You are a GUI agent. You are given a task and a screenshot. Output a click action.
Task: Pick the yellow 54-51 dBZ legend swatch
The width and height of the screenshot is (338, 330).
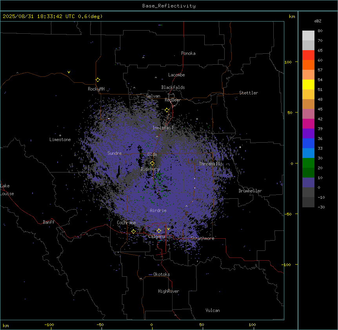[308, 84]
